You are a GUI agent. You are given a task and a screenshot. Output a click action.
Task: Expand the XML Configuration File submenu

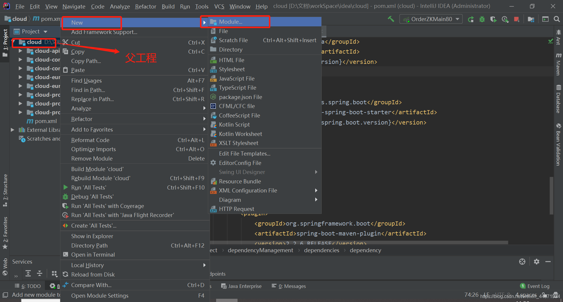[265, 190]
